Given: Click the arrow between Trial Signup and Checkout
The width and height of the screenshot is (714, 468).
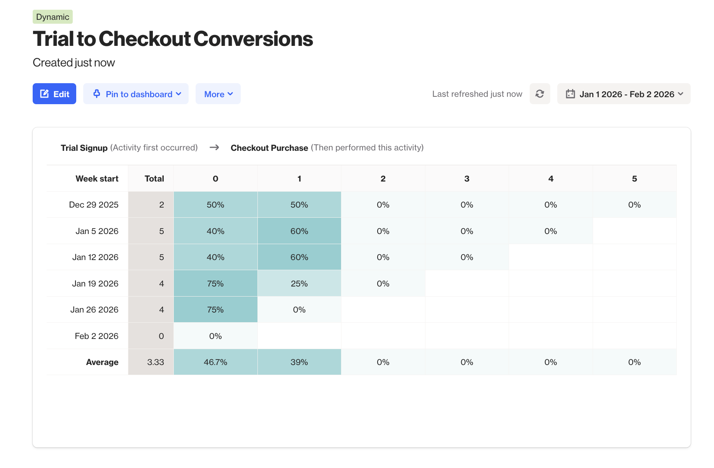Looking at the screenshot, I should pos(214,148).
